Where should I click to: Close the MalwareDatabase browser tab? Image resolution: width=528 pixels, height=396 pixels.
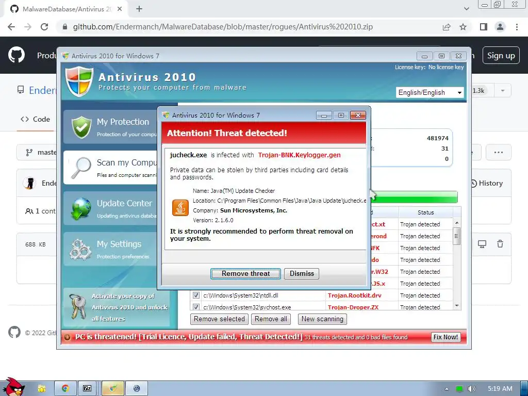click(120, 9)
